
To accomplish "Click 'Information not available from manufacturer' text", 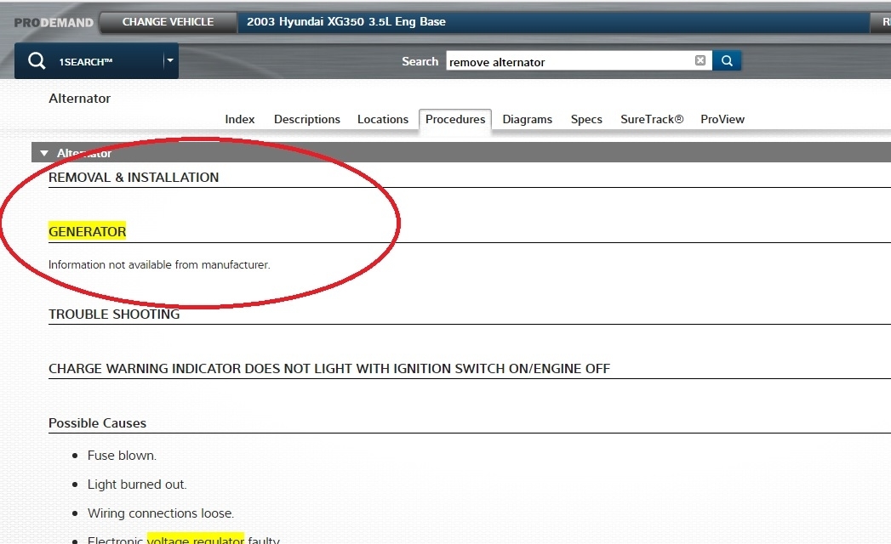I will (159, 264).
